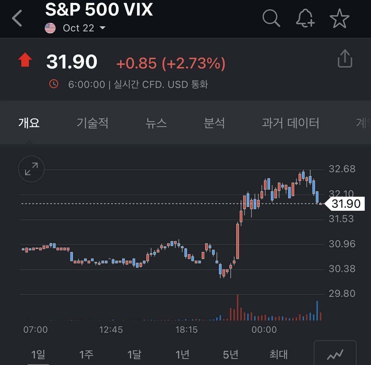Click the clock icon next to 6:00:00
The height and width of the screenshot is (365, 371).
point(54,84)
